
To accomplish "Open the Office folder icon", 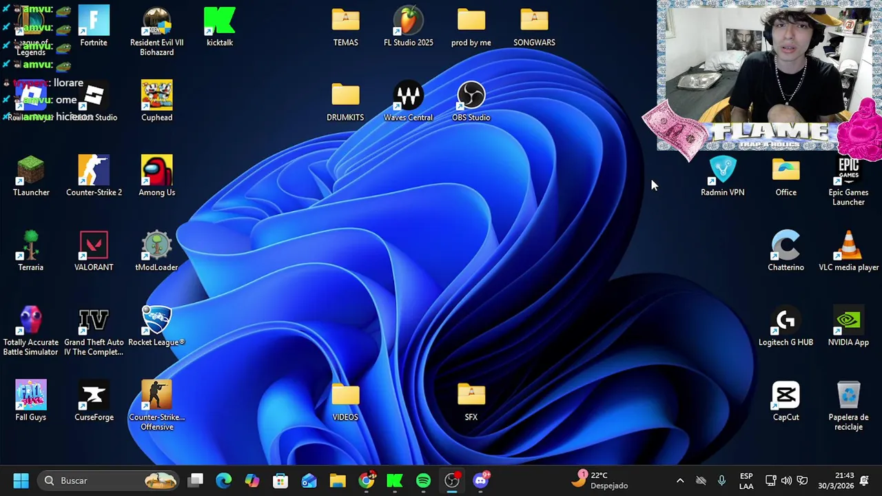I will coord(786,177).
